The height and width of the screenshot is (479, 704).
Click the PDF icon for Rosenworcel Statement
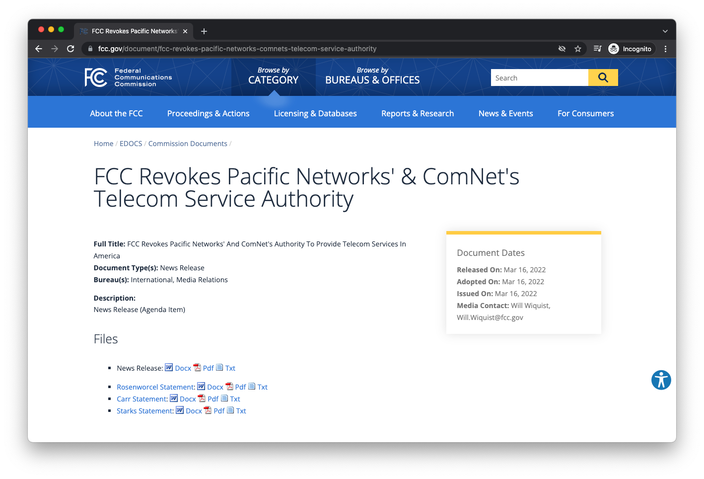[229, 386]
